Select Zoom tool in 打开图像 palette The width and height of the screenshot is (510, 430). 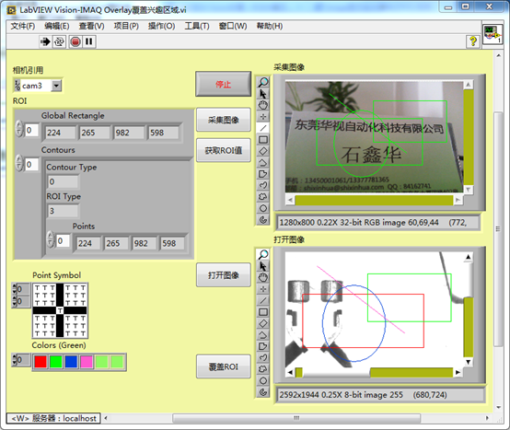(x=263, y=255)
